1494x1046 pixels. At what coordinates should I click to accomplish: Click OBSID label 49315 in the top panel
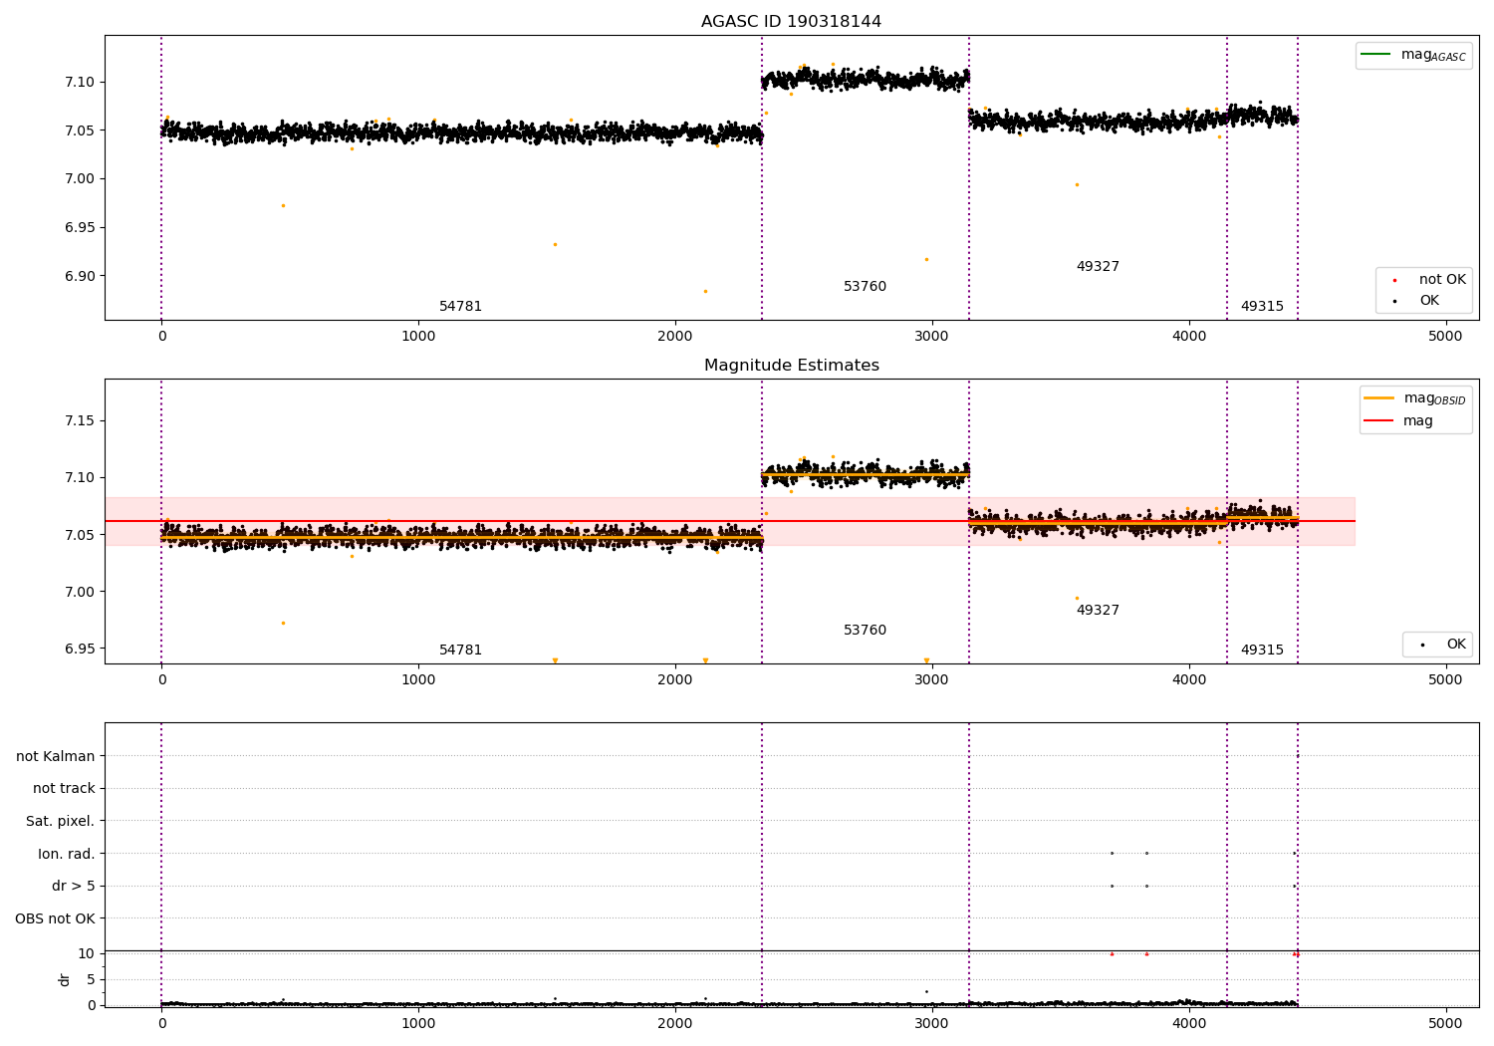(1262, 307)
